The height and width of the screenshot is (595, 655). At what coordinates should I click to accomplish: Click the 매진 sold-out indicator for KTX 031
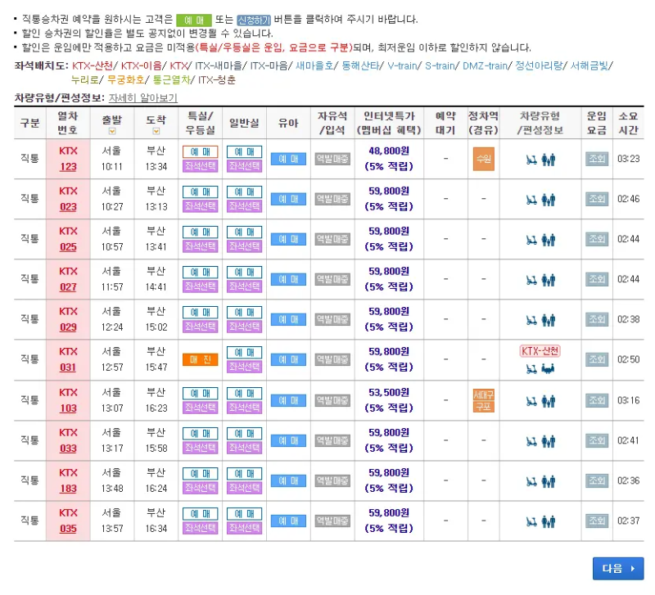pos(199,359)
